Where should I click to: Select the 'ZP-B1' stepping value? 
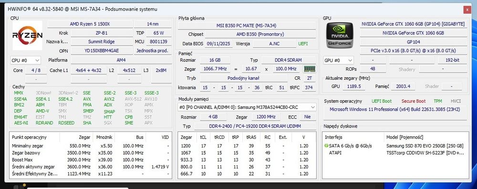pyautogui.click(x=102, y=33)
